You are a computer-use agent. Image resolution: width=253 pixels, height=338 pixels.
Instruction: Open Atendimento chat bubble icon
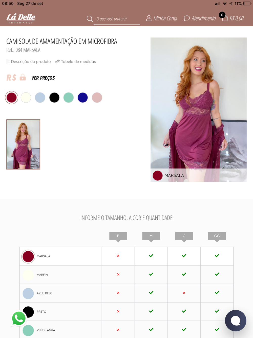tap(187, 18)
